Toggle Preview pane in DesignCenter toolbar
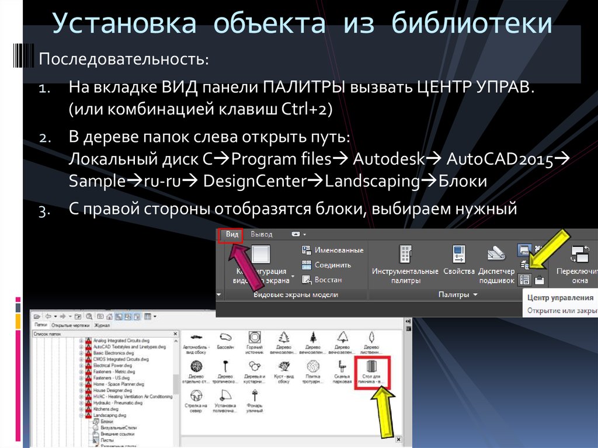Image resolution: width=598 pixels, height=448 pixels. 128,317
